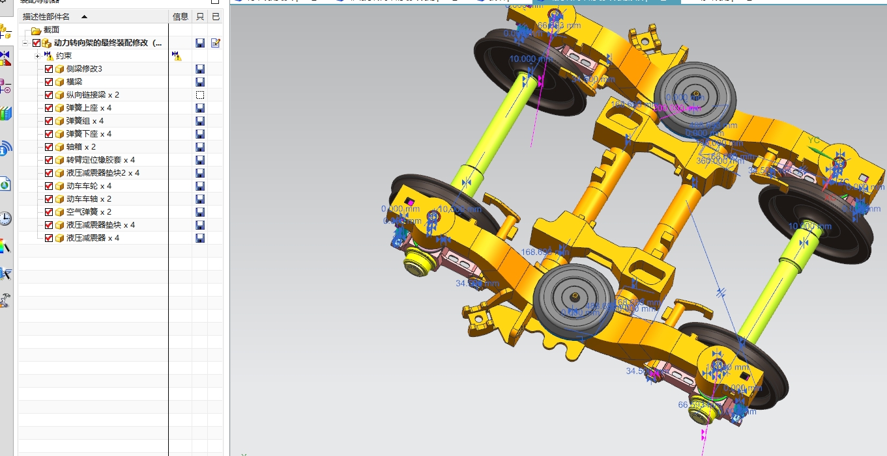Hide 弹簧组 x 4 using its checkbox

tap(49, 121)
